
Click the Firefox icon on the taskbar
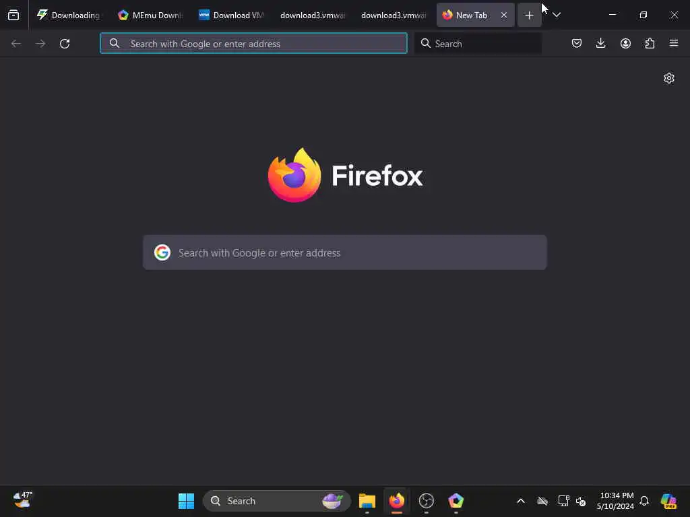tap(396, 501)
